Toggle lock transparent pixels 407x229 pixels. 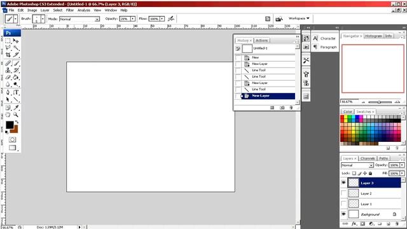(354, 173)
